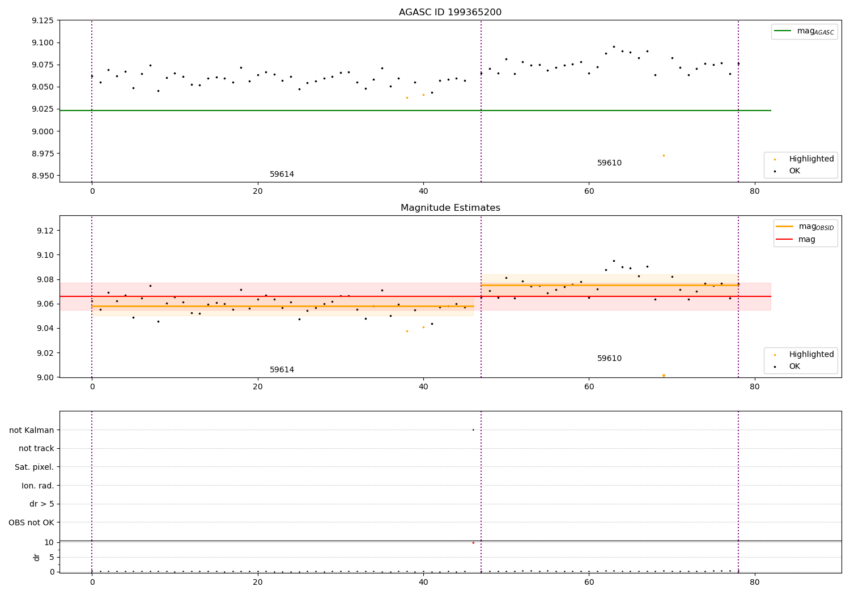850x595 pixels.
Task: Click the "OBS not OK" axis label
Action: [32, 522]
